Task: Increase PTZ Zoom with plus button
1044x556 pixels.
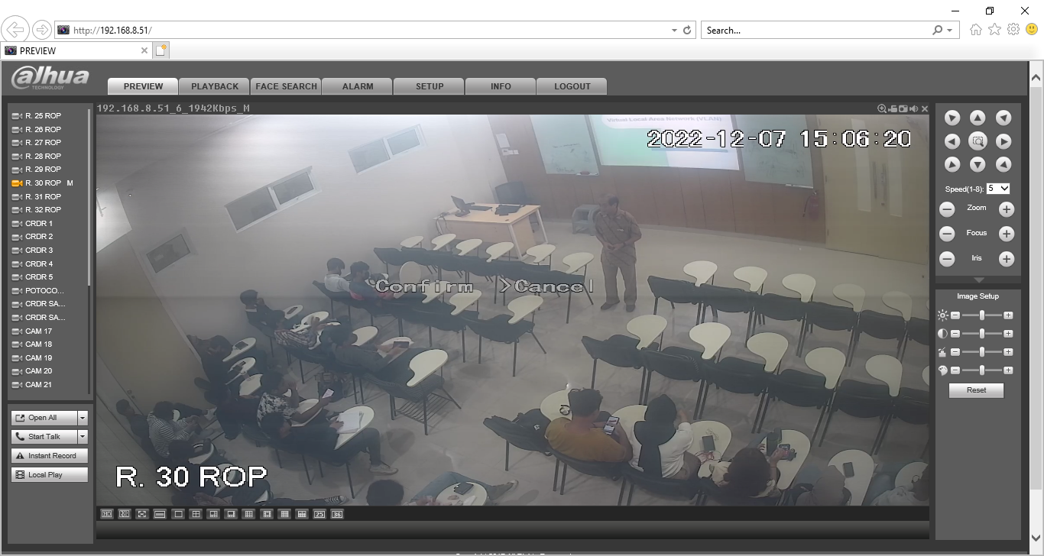Action: [x=1007, y=209]
